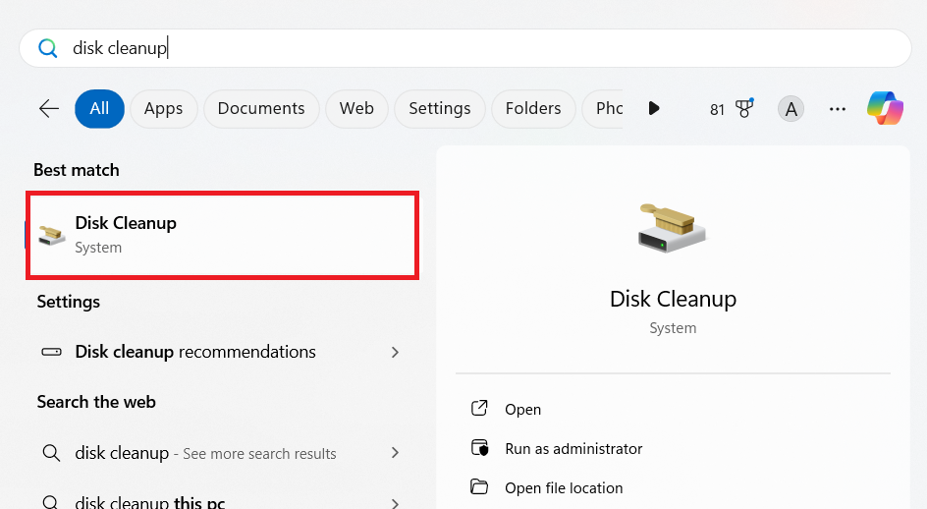Switch to the Apps filter tab
Image resolution: width=927 pixels, height=509 pixels.
pos(163,108)
